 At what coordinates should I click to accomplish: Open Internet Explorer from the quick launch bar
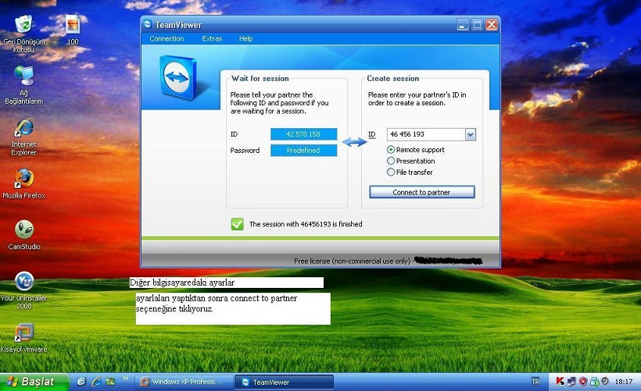coord(96,382)
